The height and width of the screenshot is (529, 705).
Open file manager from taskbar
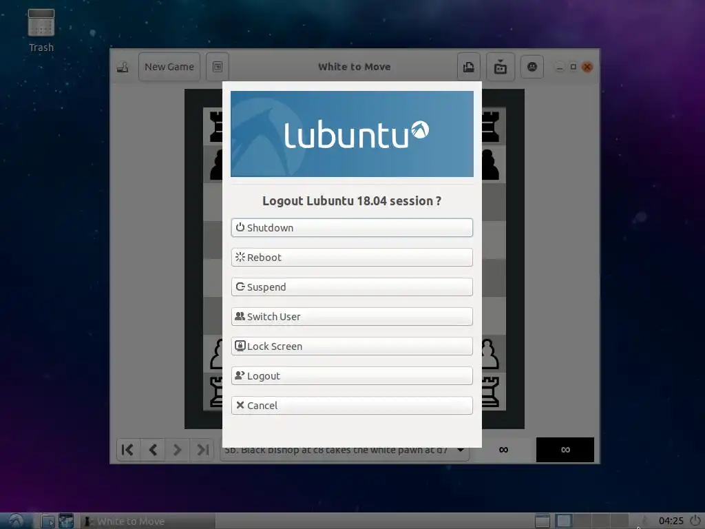pyautogui.click(x=48, y=521)
